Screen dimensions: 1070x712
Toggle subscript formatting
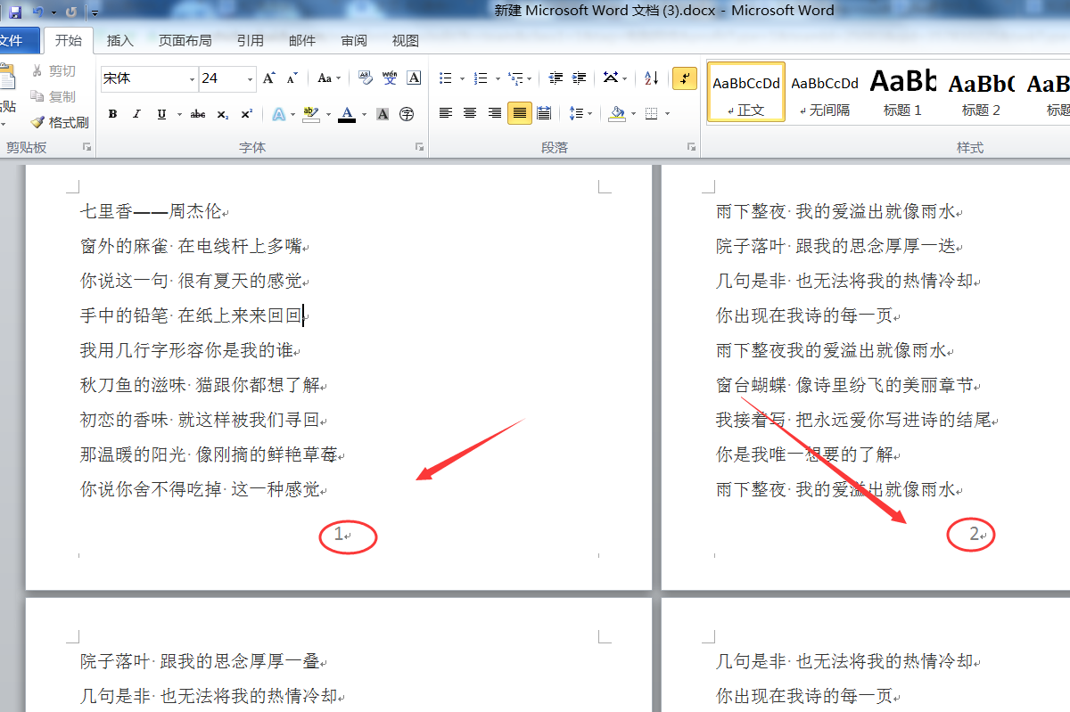pyautogui.click(x=223, y=114)
